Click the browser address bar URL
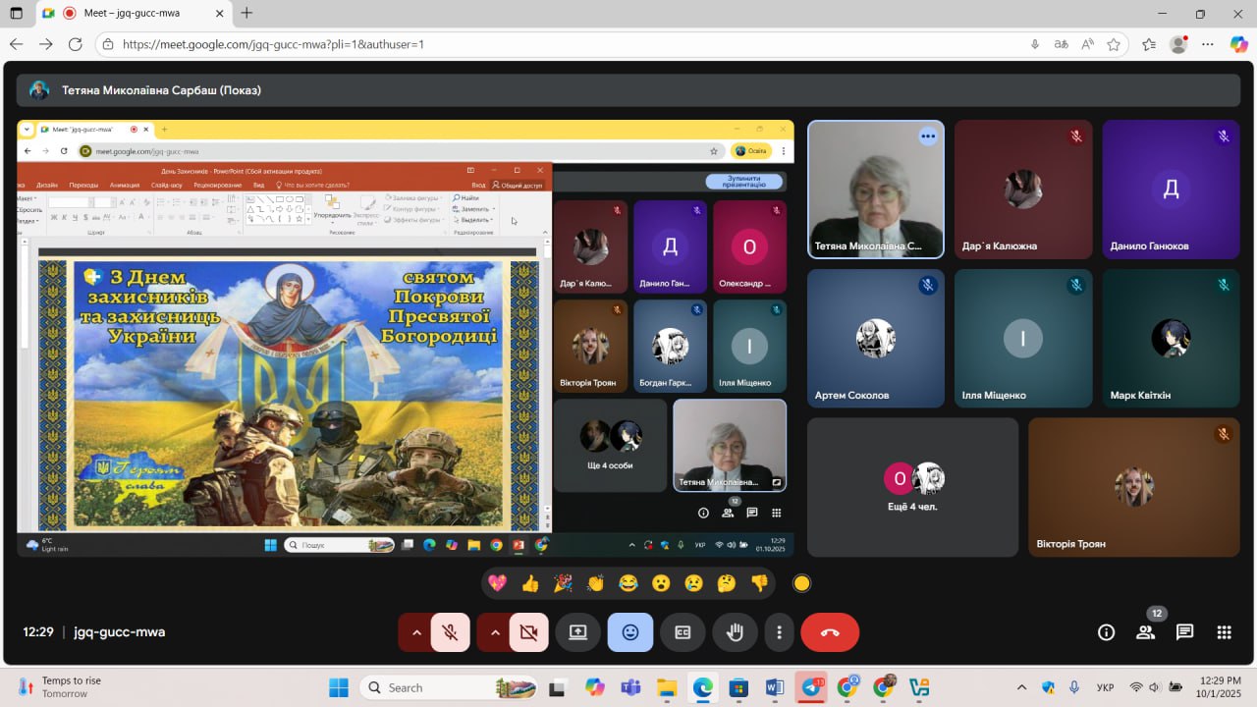The image size is (1257, 707). point(273,44)
